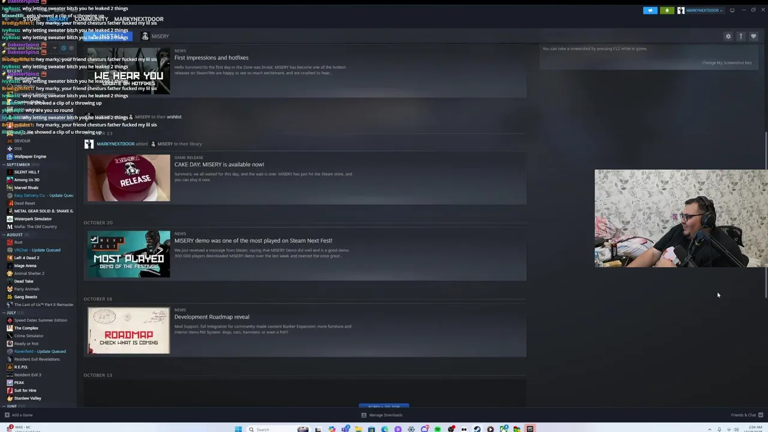Click Scroll To Top button
Screen dimensions: 768x432
[384, 407]
